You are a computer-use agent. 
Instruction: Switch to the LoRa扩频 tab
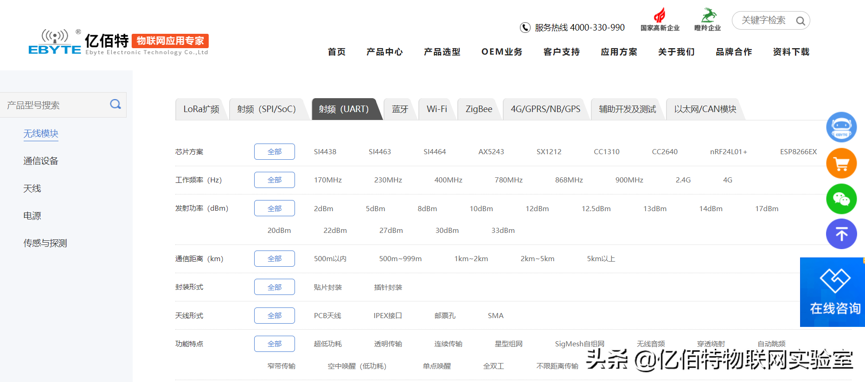pyautogui.click(x=201, y=109)
